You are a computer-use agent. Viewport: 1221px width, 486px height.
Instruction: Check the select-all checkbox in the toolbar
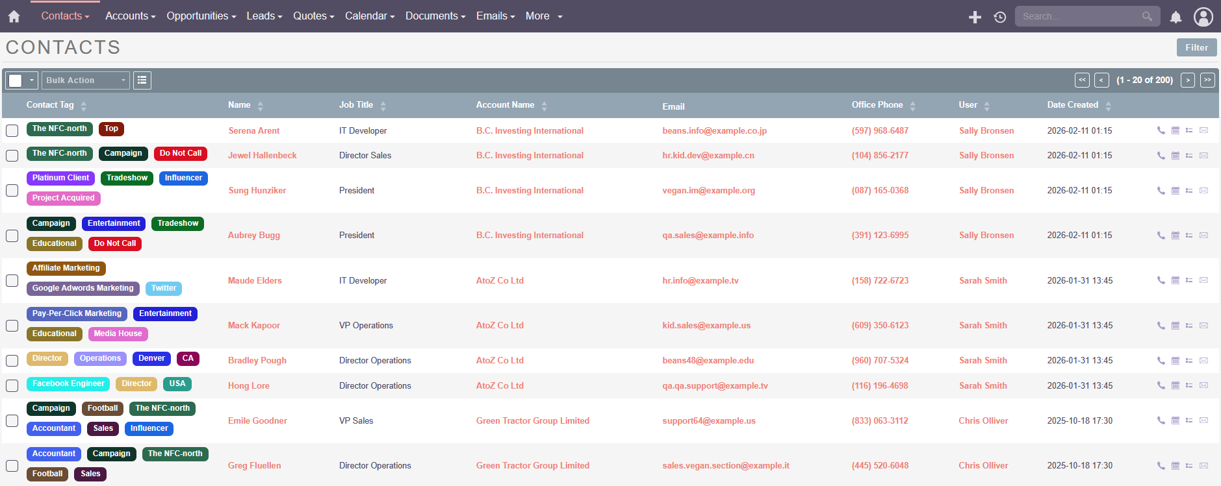click(x=16, y=80)
